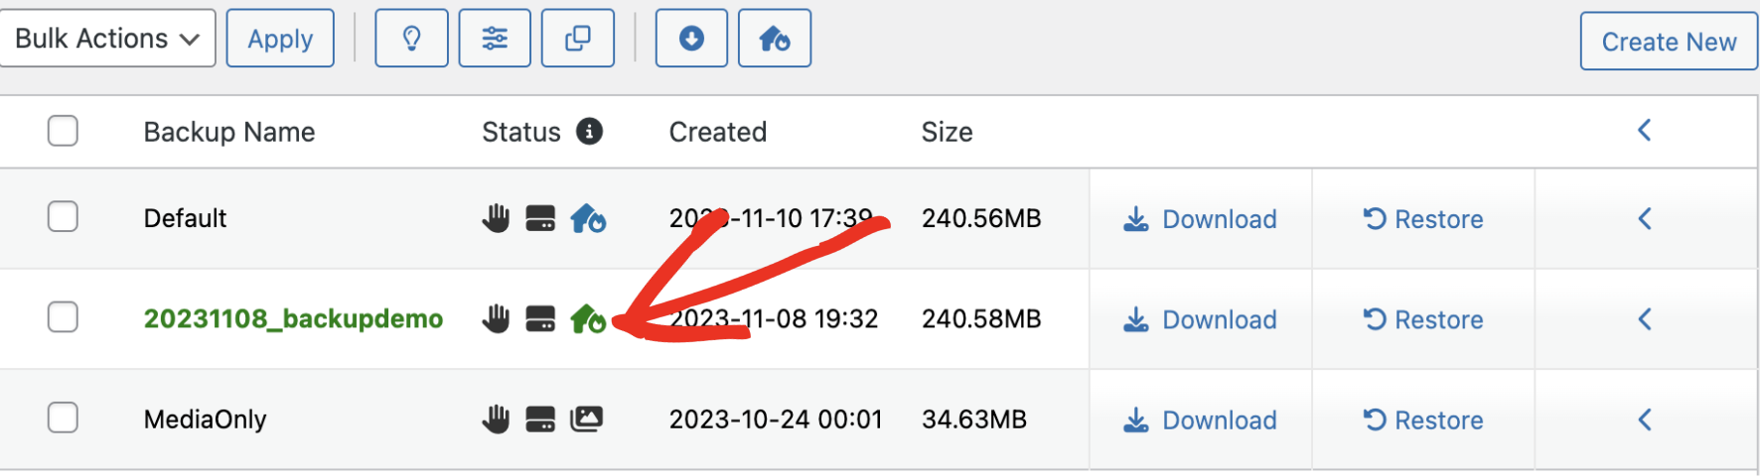Download the 20231108_backupdemo backup
Viewport: 1760px width, 476px height.
[x=1200, y=319]
